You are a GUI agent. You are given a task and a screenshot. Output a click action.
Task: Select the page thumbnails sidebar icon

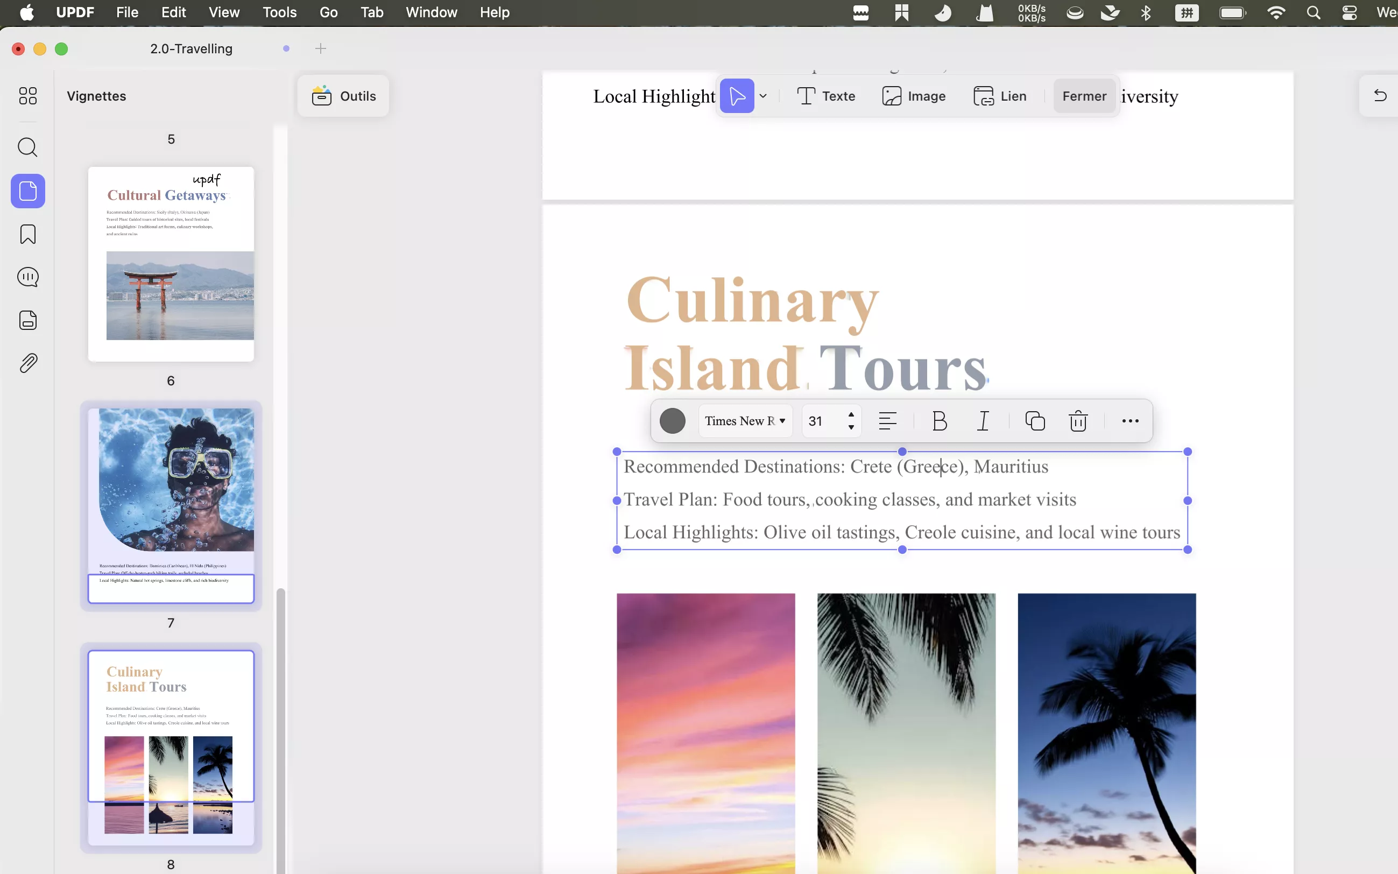tap(28, 191)
